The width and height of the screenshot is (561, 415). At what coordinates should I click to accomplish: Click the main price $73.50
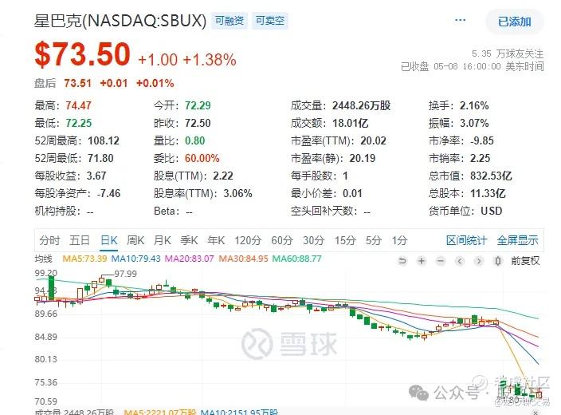pyautogui.click(x=82, y=54)
